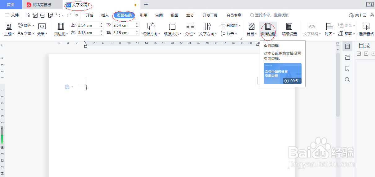Click the Save icon in quick toolbar
The width and height of the screenshot is (375, 177).
point(27,15)
